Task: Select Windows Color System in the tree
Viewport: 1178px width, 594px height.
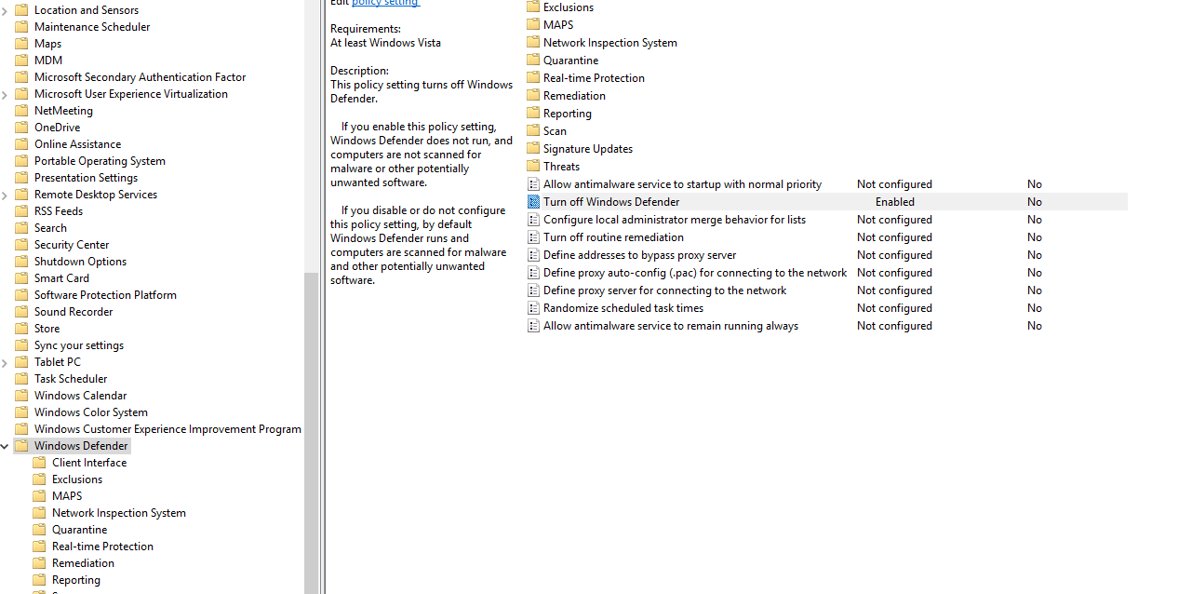Action: 91,412
